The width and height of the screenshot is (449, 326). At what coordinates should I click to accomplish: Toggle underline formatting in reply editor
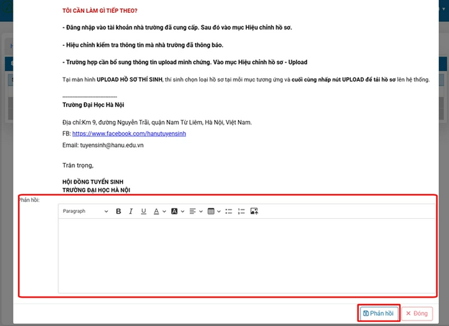(x=144, y=211)
